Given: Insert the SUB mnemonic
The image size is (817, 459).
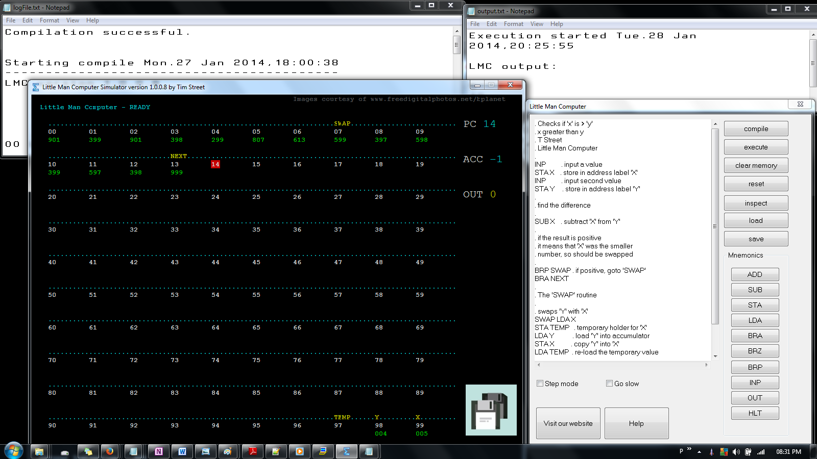Looking at the screenshot, I should click(x=755, y=290).
